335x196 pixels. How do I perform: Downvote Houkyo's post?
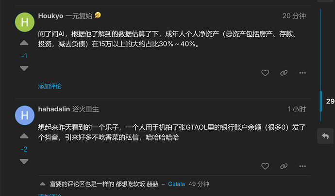[24, 68]
